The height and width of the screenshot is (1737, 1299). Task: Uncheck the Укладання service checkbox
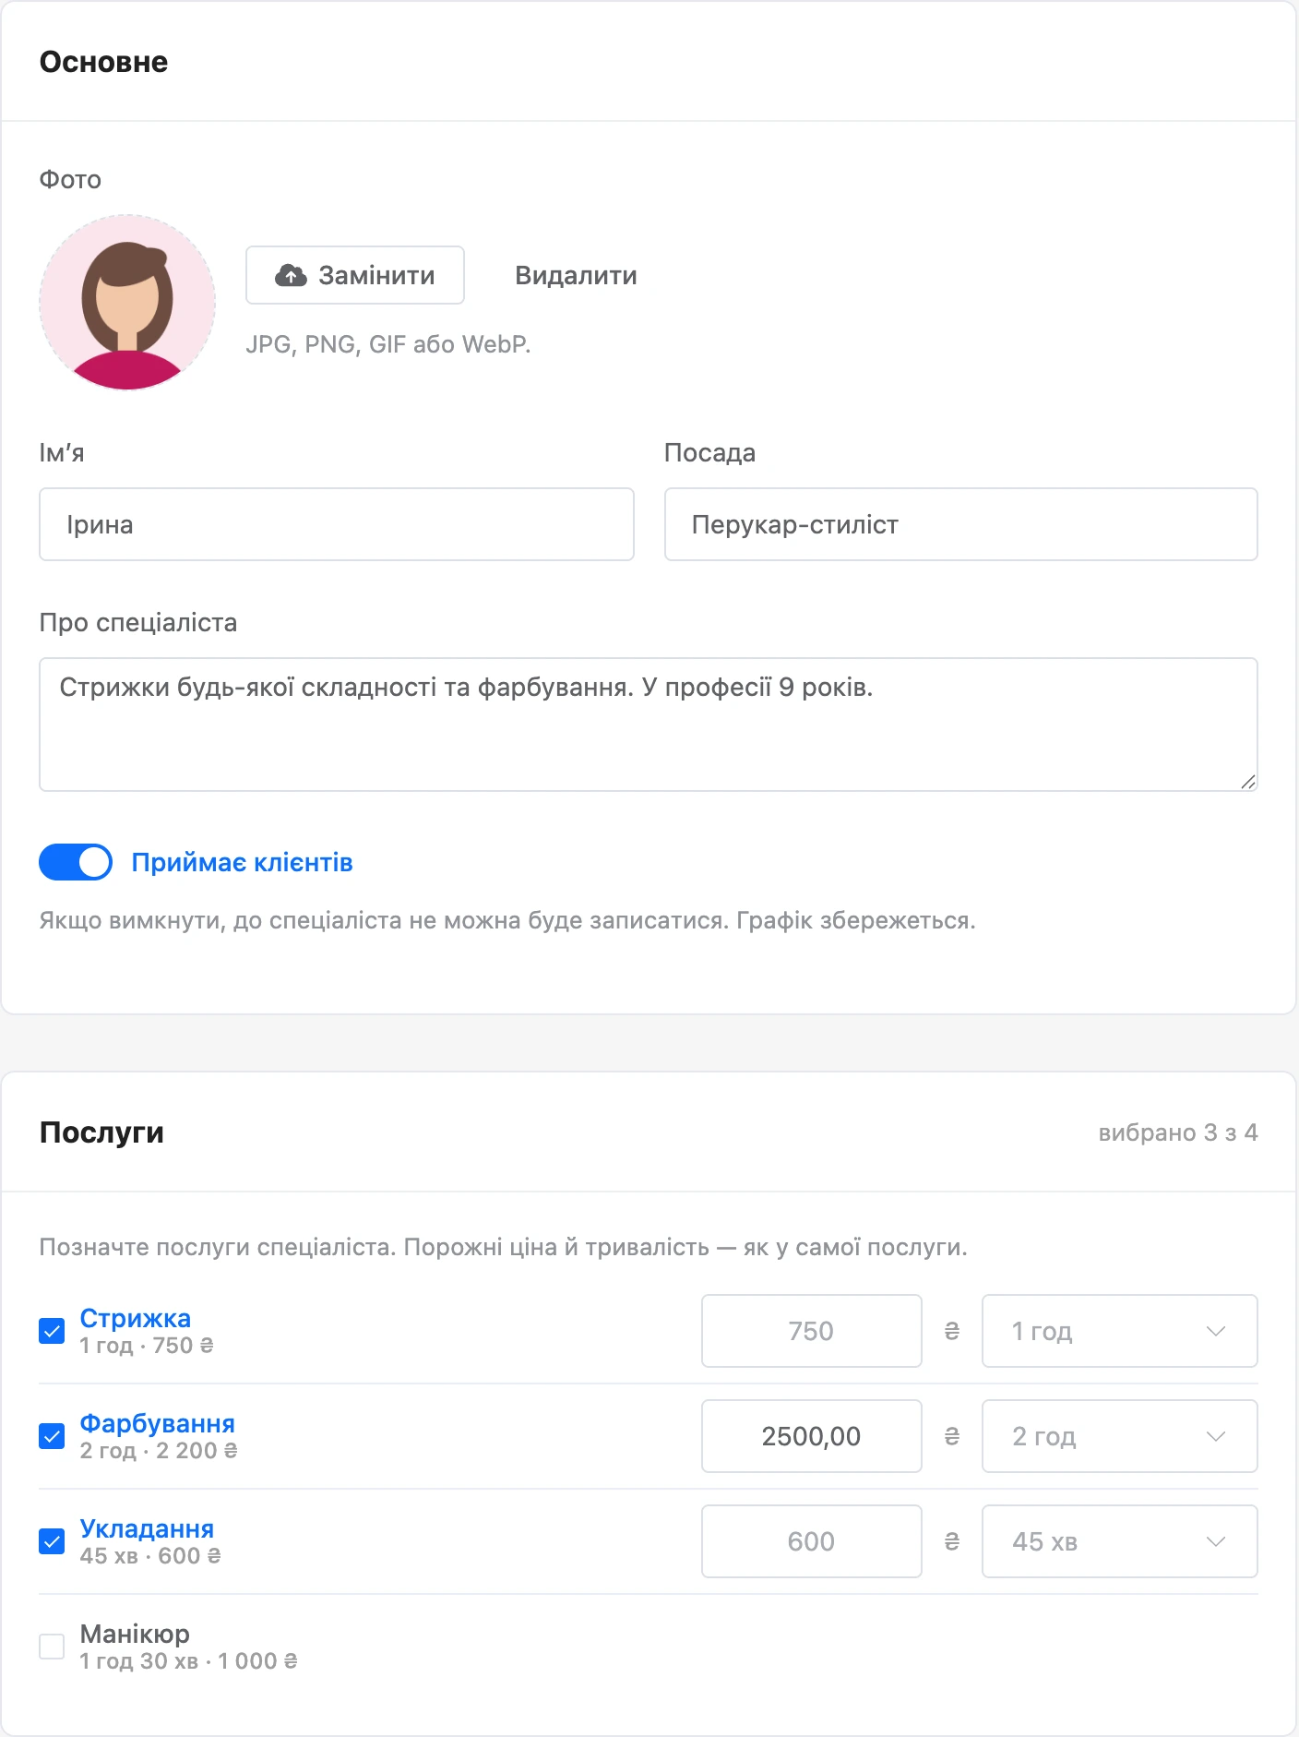pos(52,1541)
